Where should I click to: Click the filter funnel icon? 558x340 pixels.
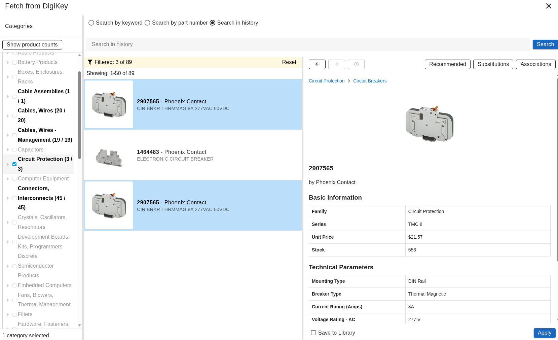[x=90, y=62]
